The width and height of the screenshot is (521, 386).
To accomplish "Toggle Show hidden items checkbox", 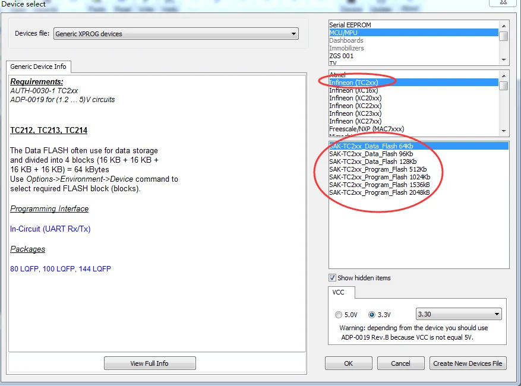I will point(332,278).
